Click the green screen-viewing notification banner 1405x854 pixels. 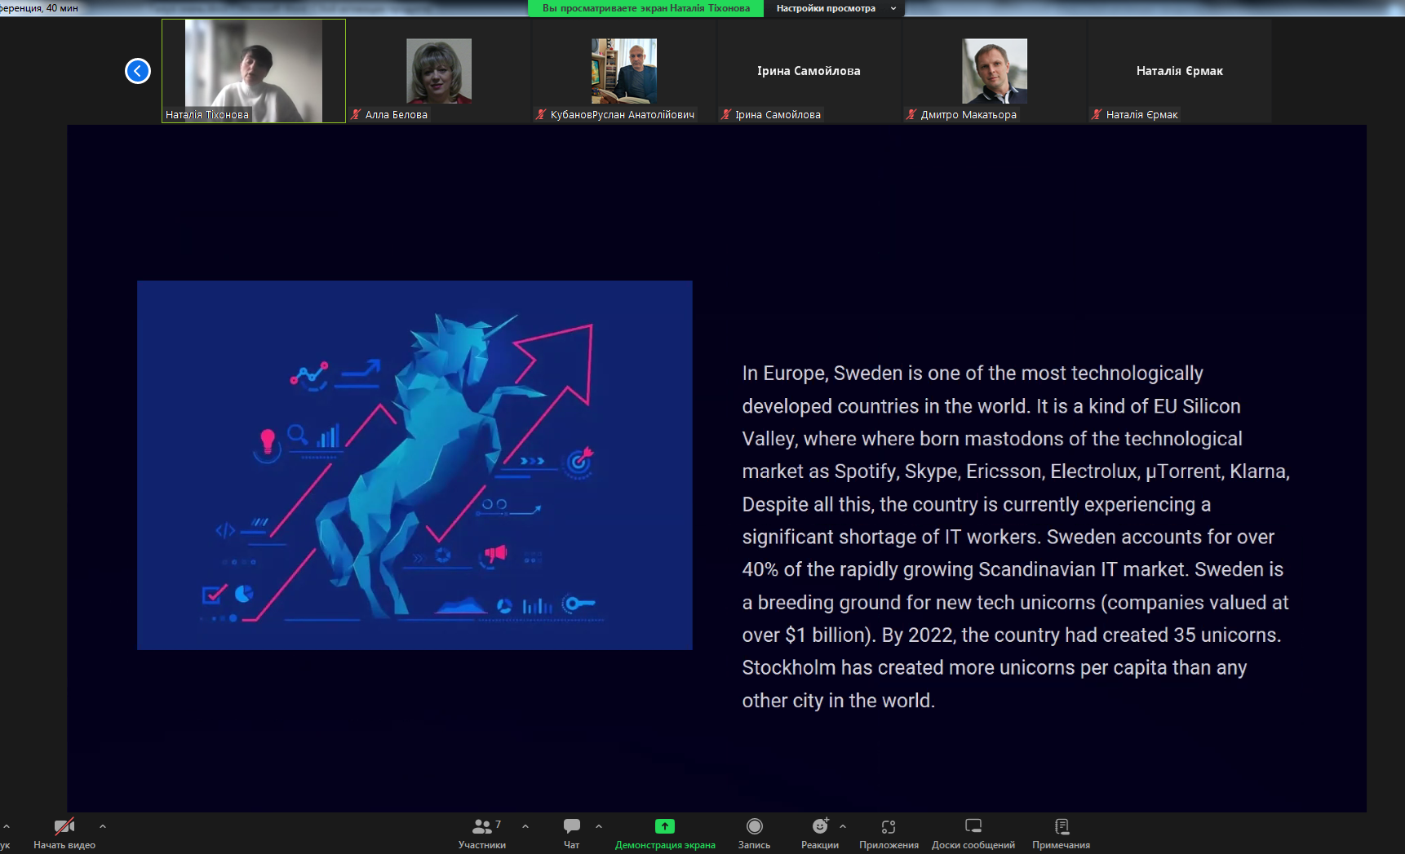(645, 8)
